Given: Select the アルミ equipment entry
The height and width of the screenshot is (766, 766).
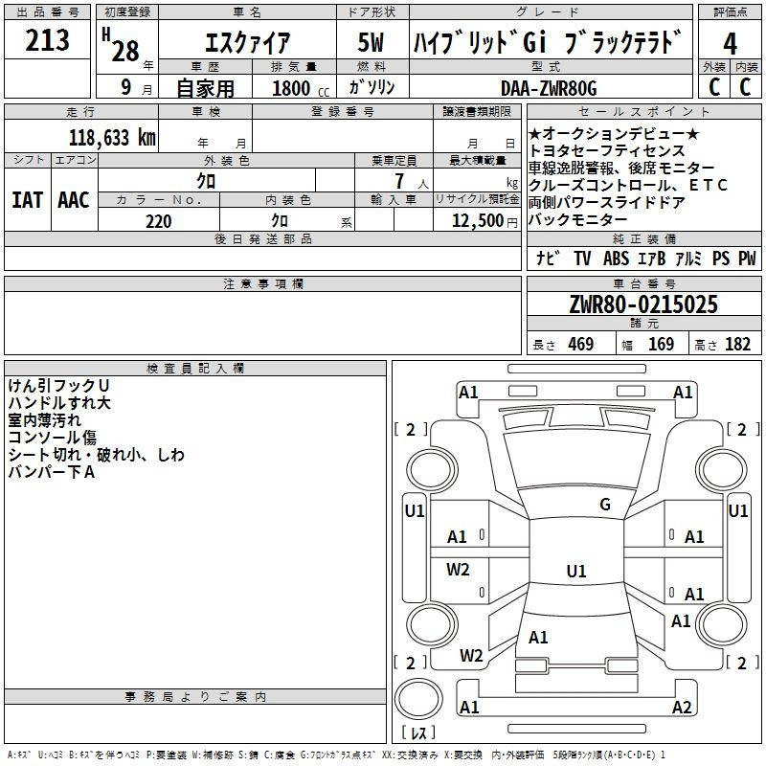Looking at the screenshot, I should click(x=688, y=258).
